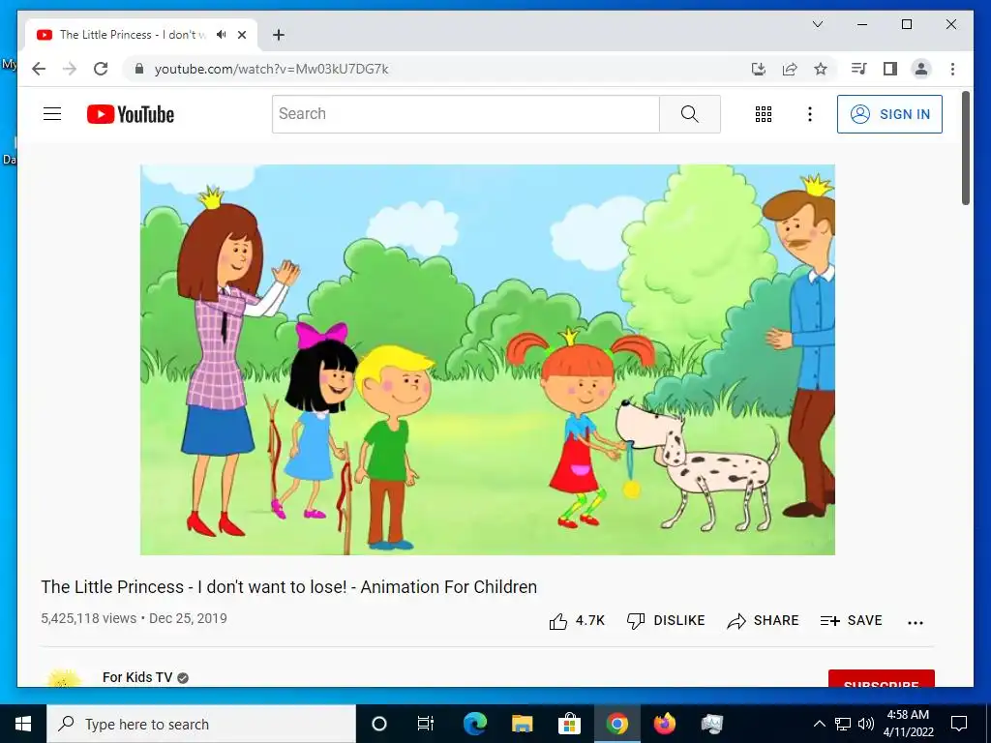Click the taskbar search box

[201, 724]
